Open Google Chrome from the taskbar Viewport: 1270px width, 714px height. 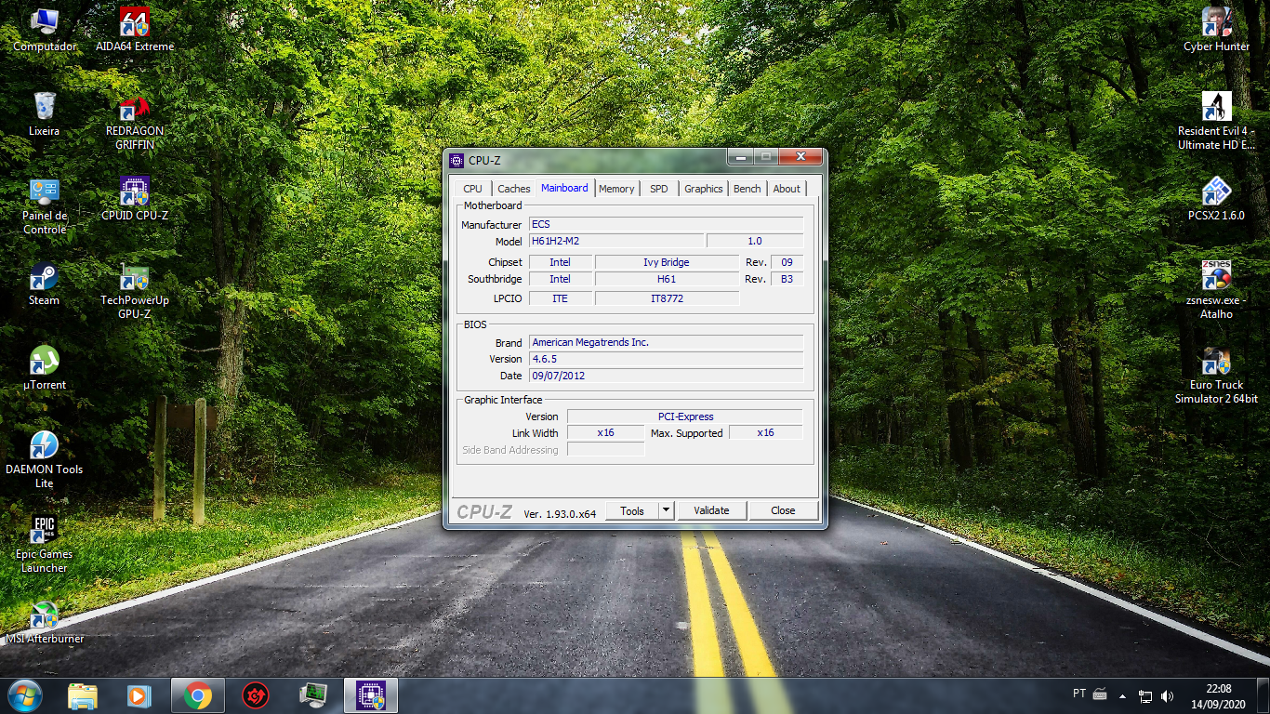(x=197, y=695)
